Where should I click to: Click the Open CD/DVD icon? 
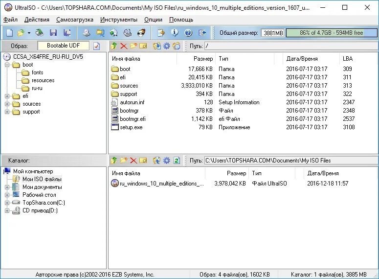(40, 33)
